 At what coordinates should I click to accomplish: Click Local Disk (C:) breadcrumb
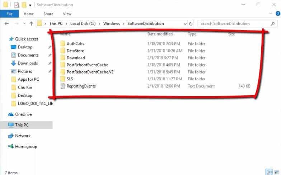point(83,23)
